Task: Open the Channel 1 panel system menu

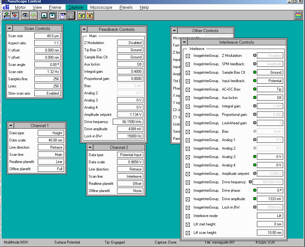Action: pyautogui.click(x=11, y=126)
